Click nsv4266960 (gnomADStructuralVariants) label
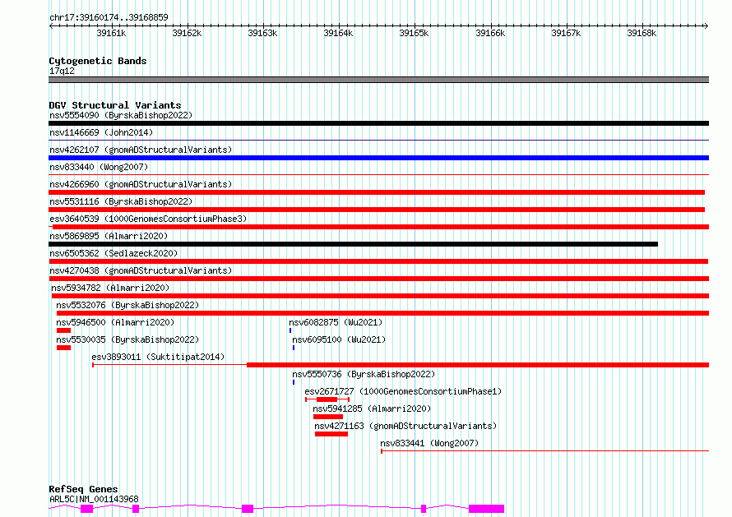The image size is (732, 517). click(x=141, y=184)
